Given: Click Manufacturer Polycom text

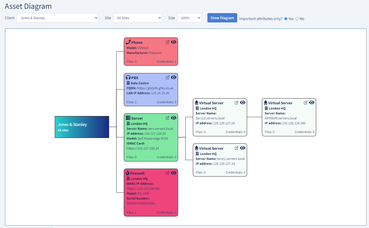Looking at the screenshot, I should (144, 53).
